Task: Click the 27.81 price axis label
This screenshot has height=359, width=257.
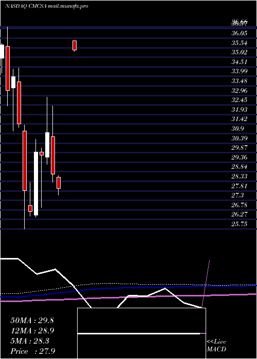Action: click(x=239, y=186)
